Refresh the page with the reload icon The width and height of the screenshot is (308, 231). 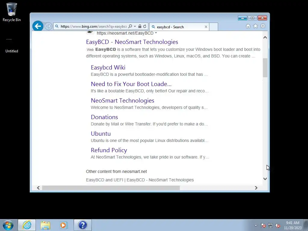point(145,26)
